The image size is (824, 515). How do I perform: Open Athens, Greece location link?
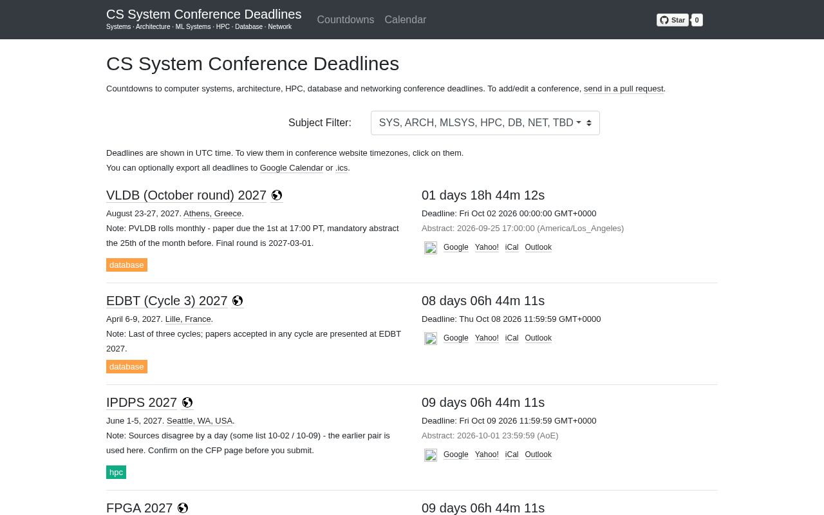coord(212,214)
